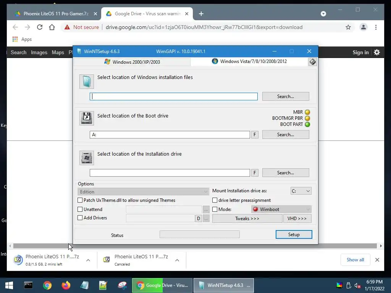Screen dimensions: 391x293
Task: Reload the Chrome page
Action: (x=40, y=27)
